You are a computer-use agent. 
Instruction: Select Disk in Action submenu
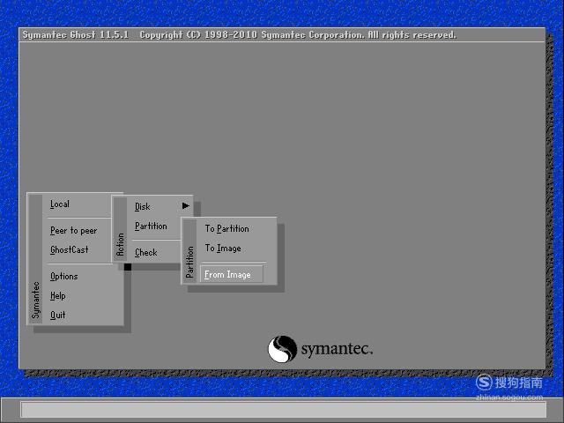click(143, 207)
